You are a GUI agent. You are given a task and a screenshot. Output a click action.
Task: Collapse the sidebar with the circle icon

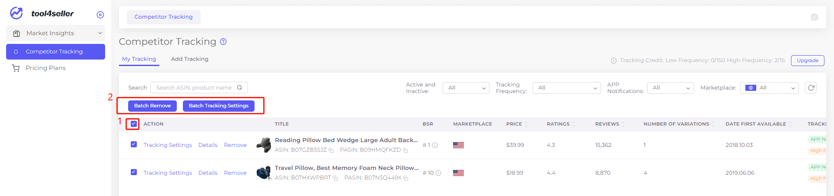(100, 15)
